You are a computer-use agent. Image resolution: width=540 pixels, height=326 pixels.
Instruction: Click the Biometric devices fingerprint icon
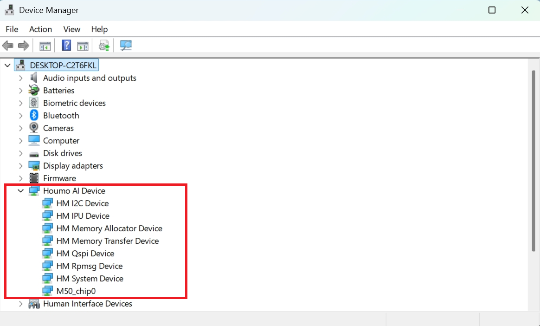click(x=34, y=103)
